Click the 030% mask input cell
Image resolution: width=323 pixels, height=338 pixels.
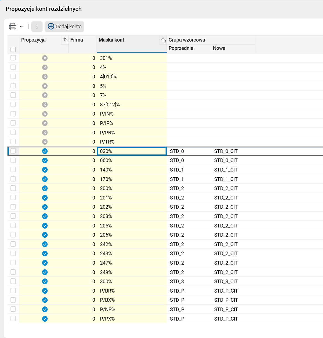[x=132, y=151]
